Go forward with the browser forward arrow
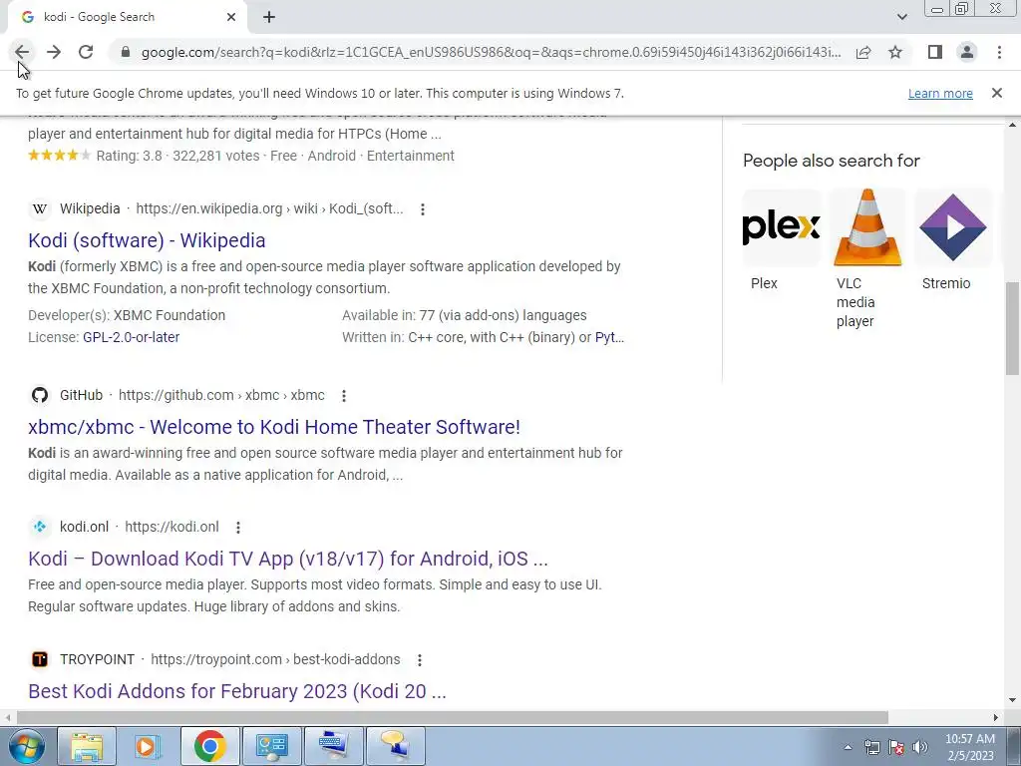The width and height of the screenshot is (1021, 766). [54, 52]
